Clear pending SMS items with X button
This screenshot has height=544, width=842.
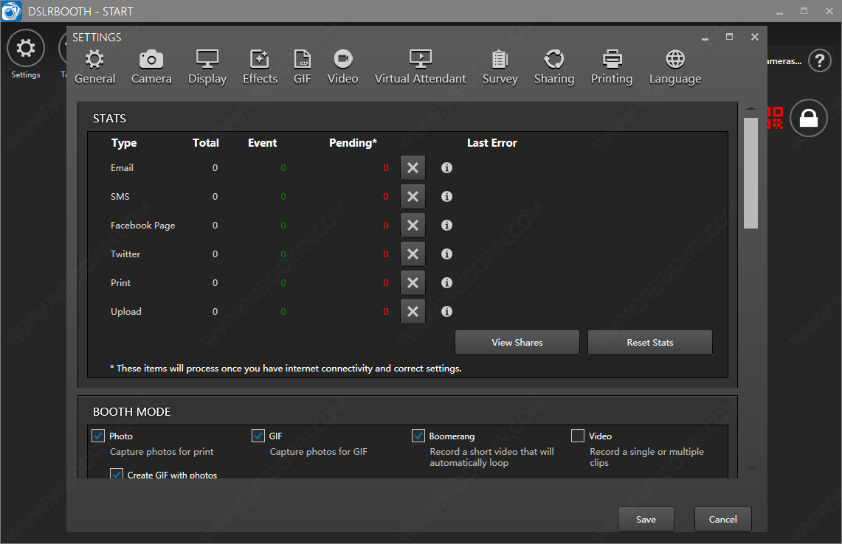pos(413,196)
